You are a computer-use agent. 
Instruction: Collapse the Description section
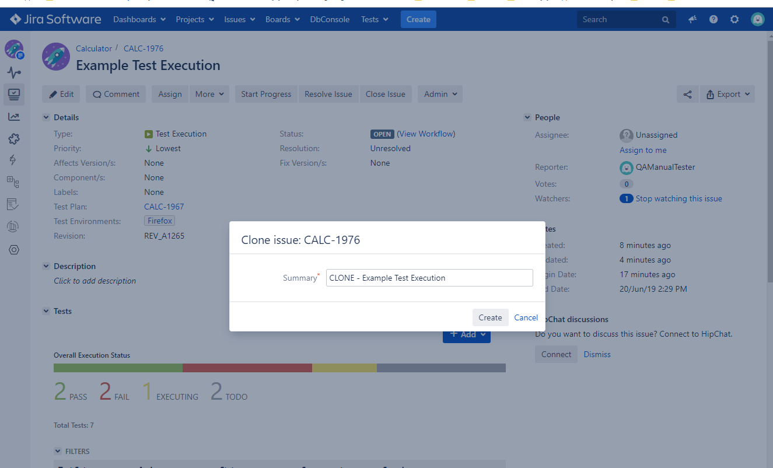(x=46, y=266)
